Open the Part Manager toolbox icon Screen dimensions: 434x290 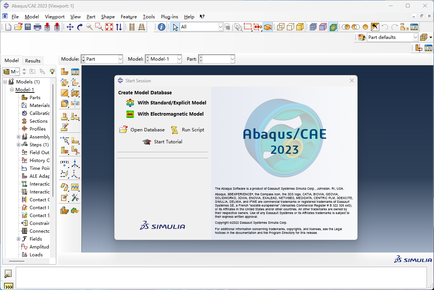tap(75, 72)
